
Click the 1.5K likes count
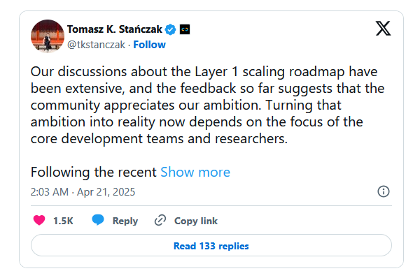(63, 221)
